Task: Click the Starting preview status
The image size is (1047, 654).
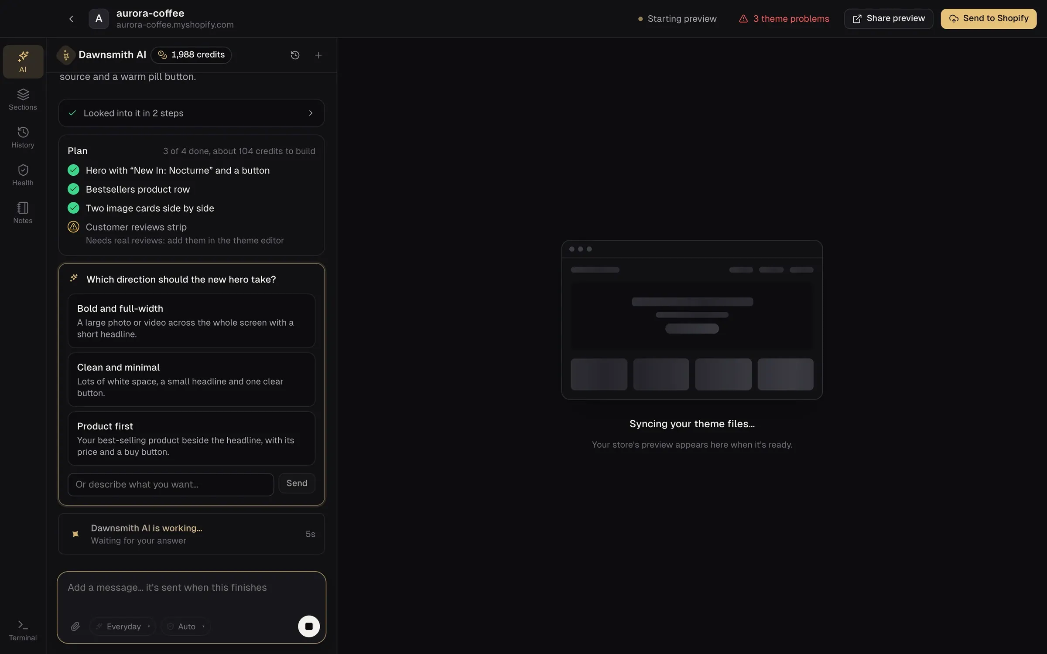Action: [677, 19]
